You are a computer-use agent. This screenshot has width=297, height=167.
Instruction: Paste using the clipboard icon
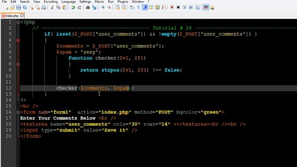pyautogui.click(x=65, y=7)
